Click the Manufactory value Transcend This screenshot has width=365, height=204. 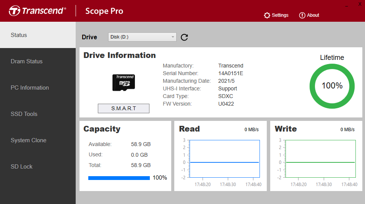point(231,66)
